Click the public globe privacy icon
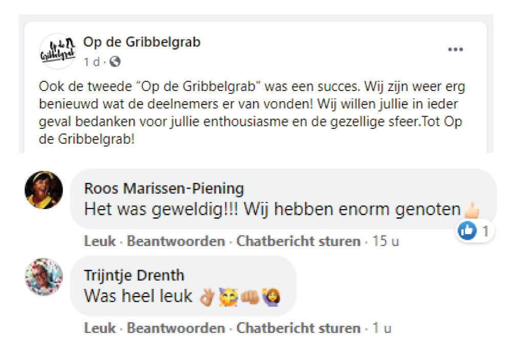 click(115, 62)
